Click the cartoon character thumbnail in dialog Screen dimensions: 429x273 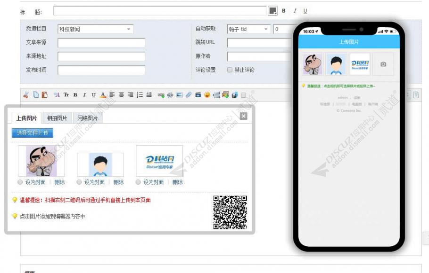[41, 161]
